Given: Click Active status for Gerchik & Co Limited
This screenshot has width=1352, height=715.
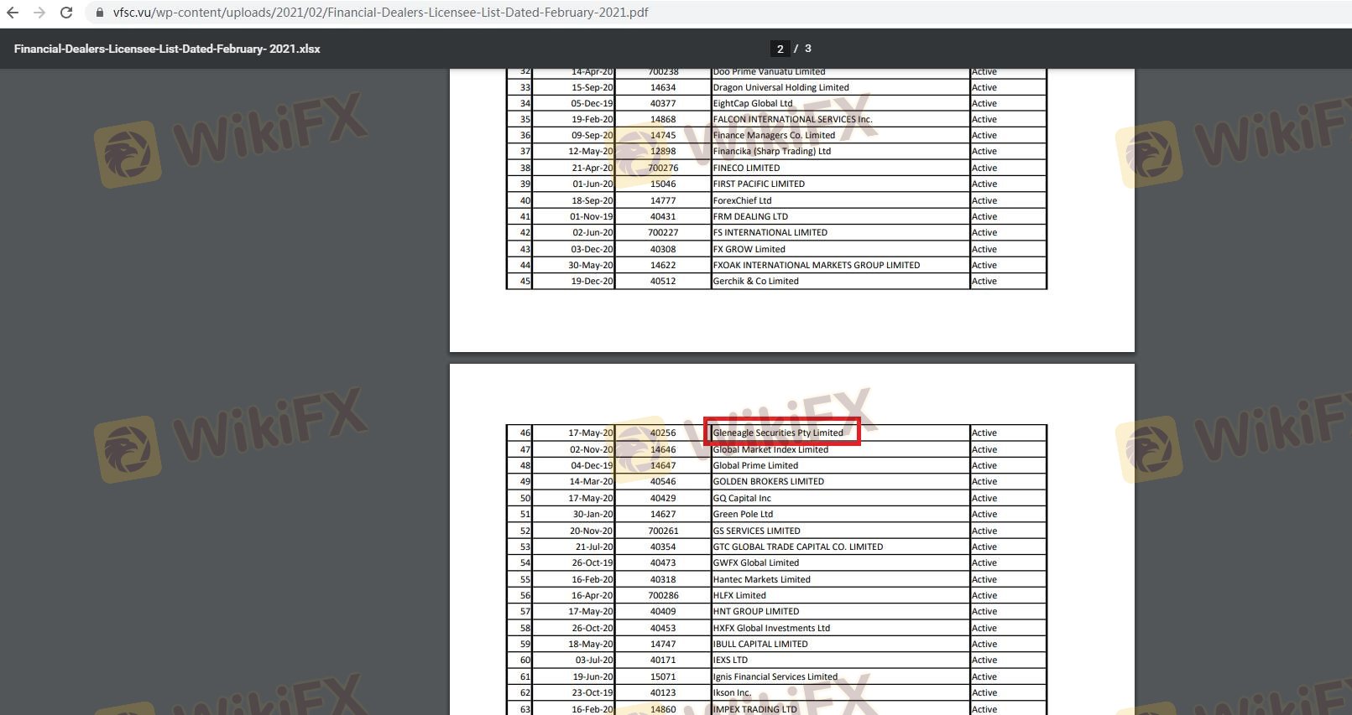Looking at the screenshot, I should 984,281.
